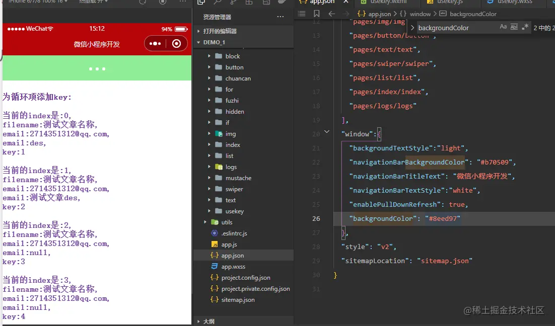Switch to the usekey.wxss tab
Image resolution: width=555 pixels, height=326 pixels.
pos(515,2)
